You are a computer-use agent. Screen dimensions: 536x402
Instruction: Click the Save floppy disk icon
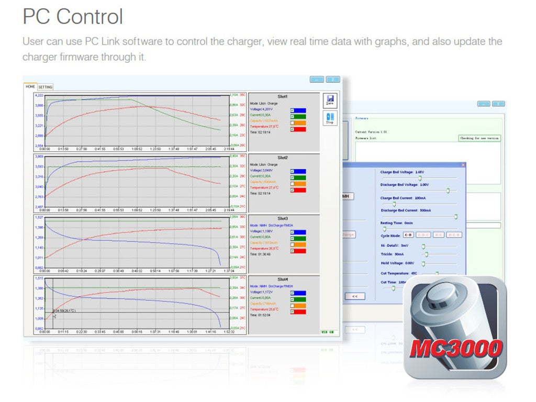point(330,100)
